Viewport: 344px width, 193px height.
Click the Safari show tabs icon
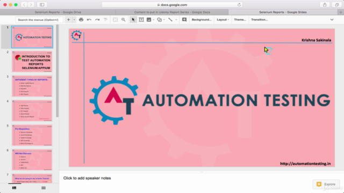tap(337, 5)
